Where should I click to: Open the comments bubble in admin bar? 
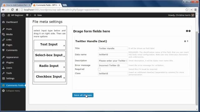(27, 15)
